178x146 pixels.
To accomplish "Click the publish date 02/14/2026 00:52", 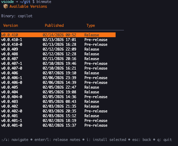I will [59, 35].
